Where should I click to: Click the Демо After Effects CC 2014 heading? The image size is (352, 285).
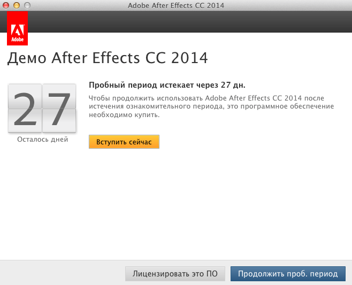click(x=108, y=58)
